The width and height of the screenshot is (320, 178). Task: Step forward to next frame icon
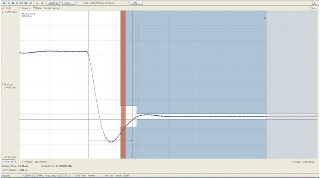tap(17, 3)
